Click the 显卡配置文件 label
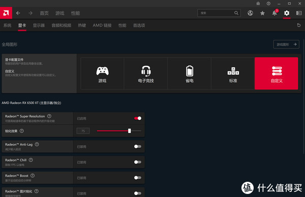 point(14,59)
